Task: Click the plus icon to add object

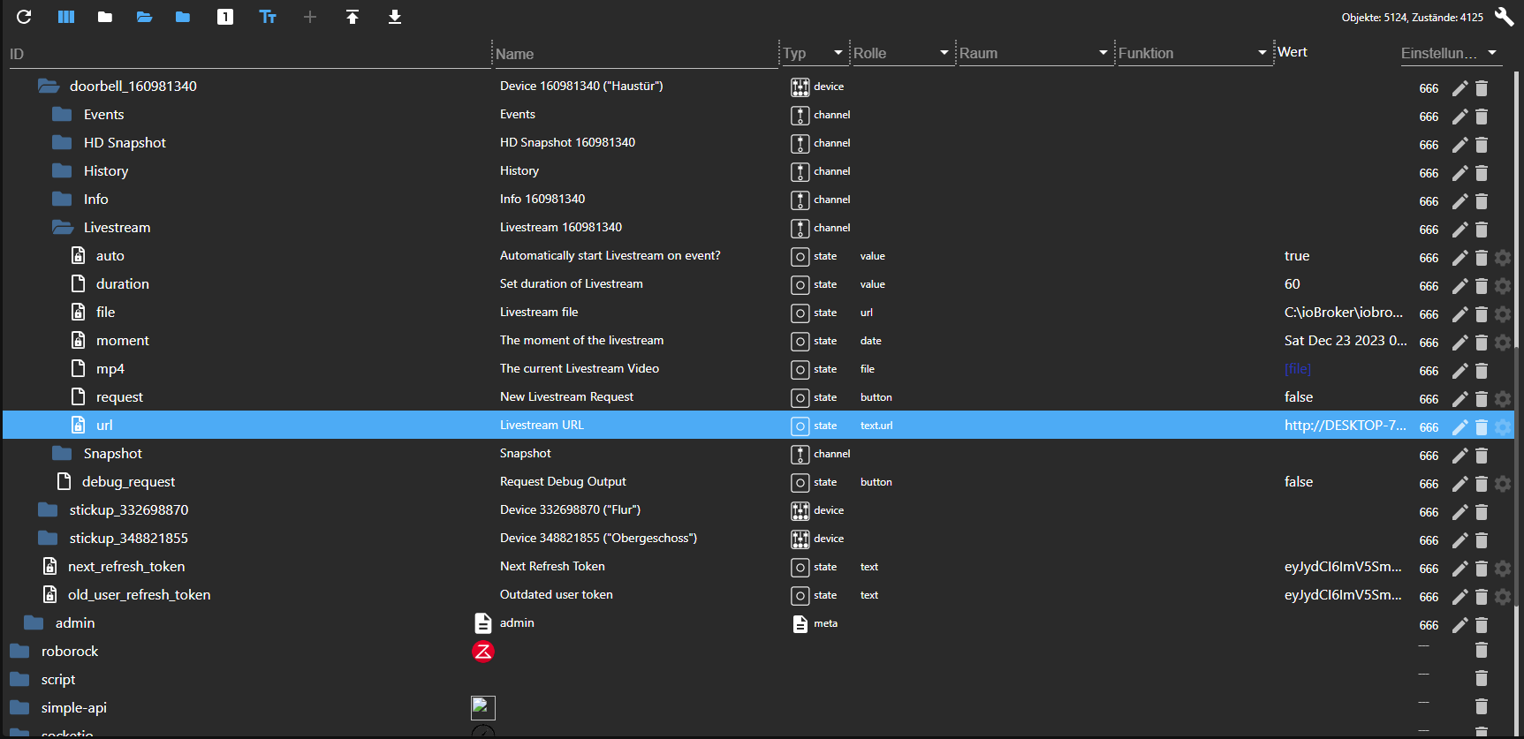Action: pyautogui.click(x=310, y=17)
